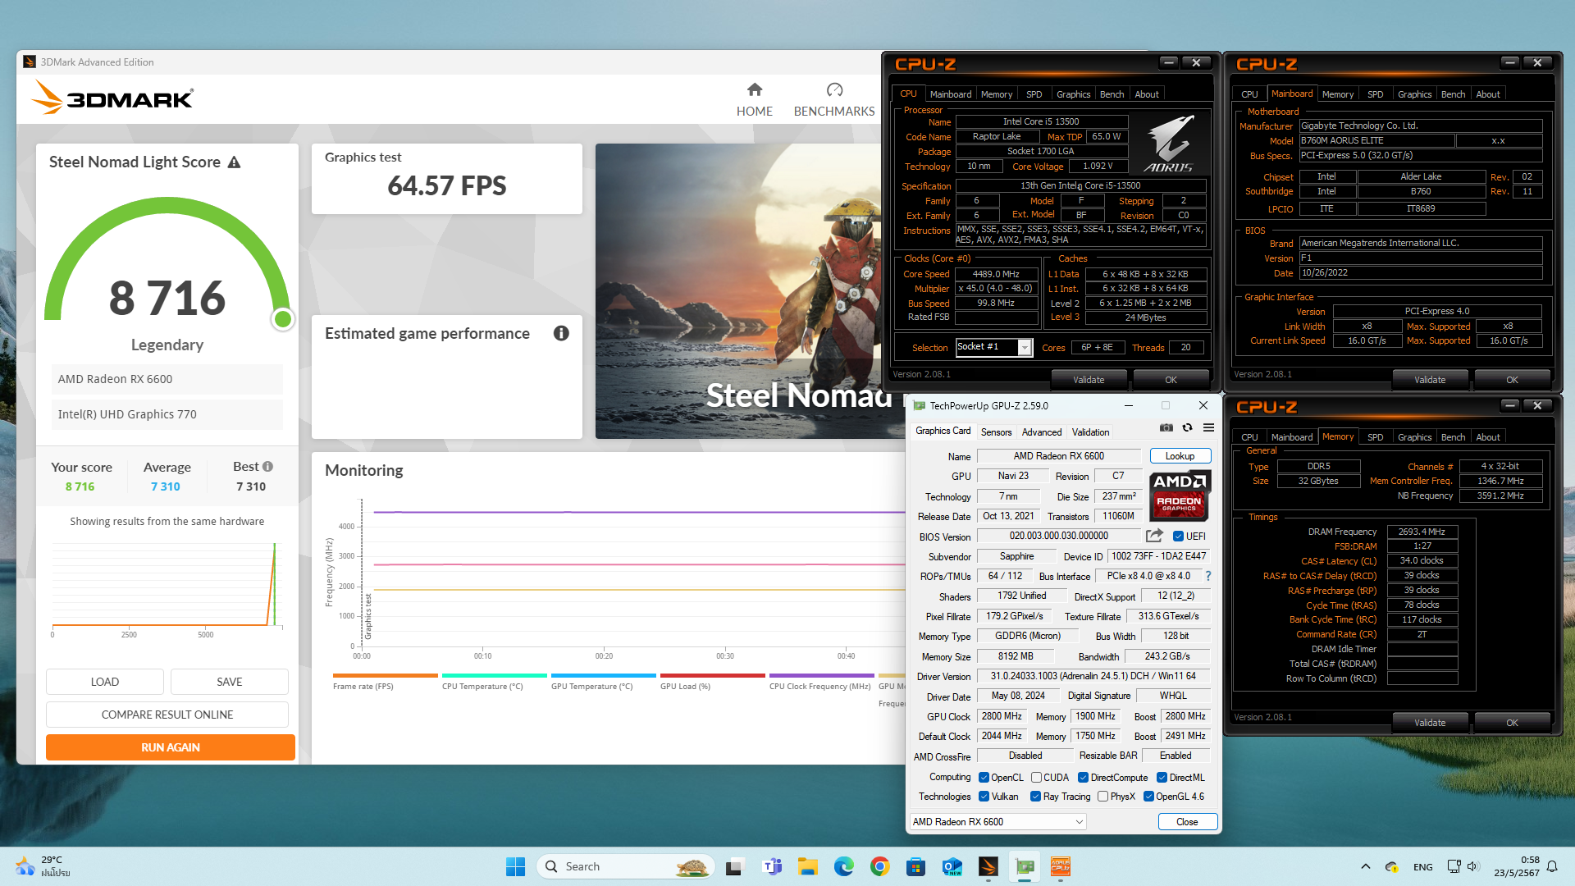Toggle the Ray Tracing checkbox
This screenshot has height=886, width=1575.
tap(1035, 797)
